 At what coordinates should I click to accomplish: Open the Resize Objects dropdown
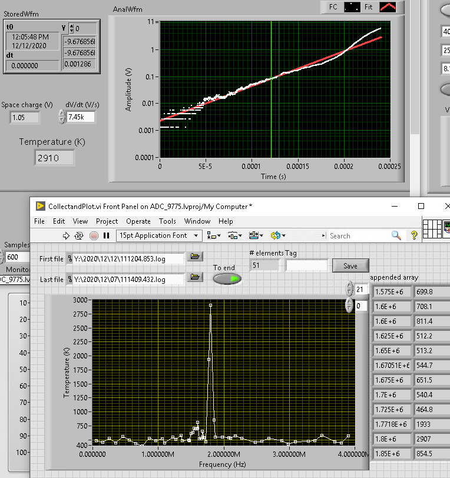coord(254,235)
